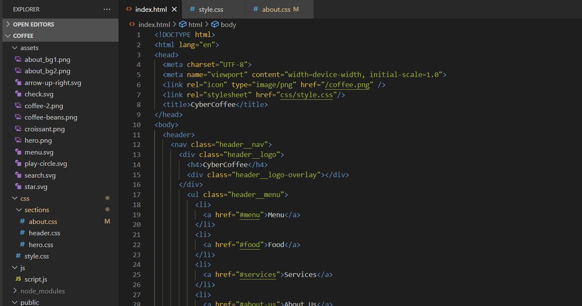Click the header__logo-overlay class text
The width and height of the screenshot is (582, 306).
tap(276, 175)
